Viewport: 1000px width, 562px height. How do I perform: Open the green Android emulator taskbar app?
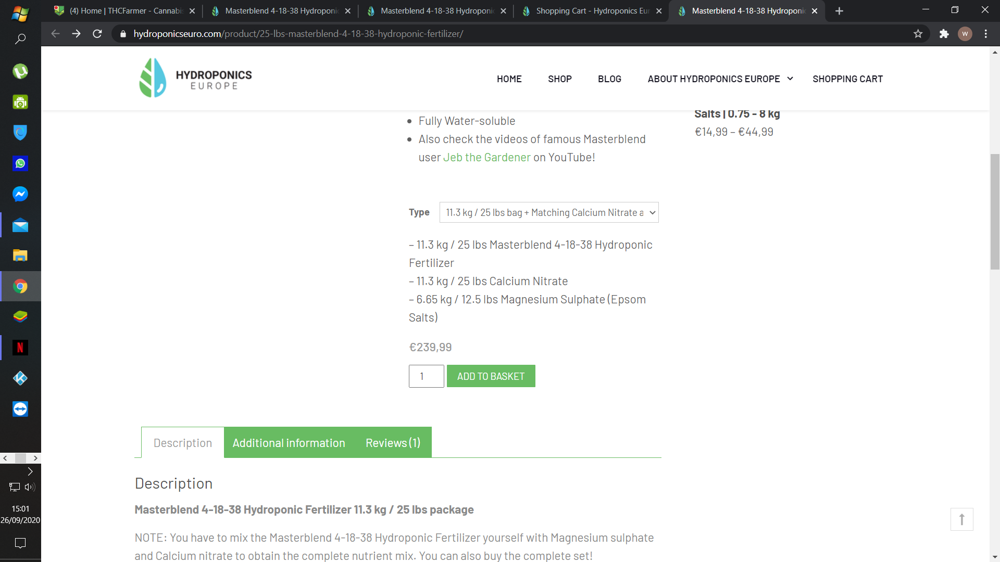click(20, 102)
